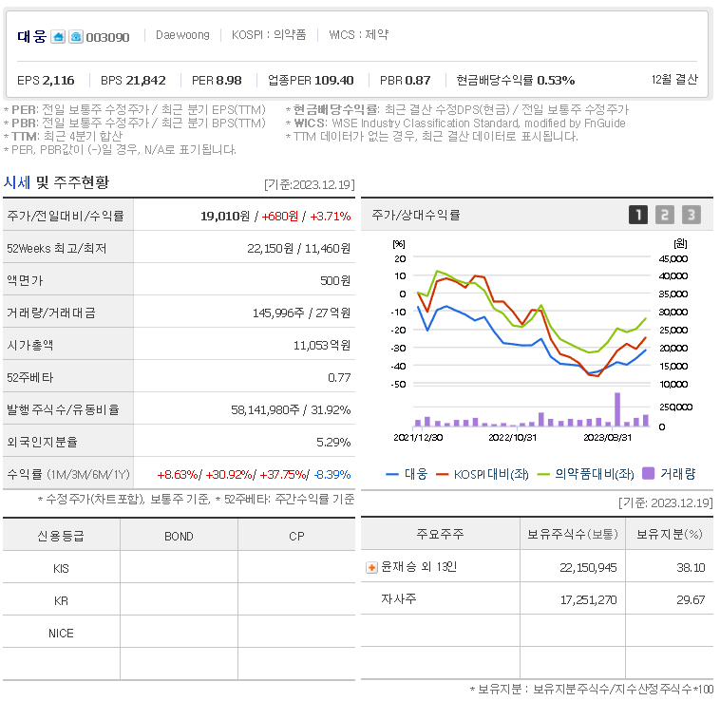Click the 액면가 500원 value
Image resolution: width=720 pixels, height=701 pixels.
click(335, 280)
